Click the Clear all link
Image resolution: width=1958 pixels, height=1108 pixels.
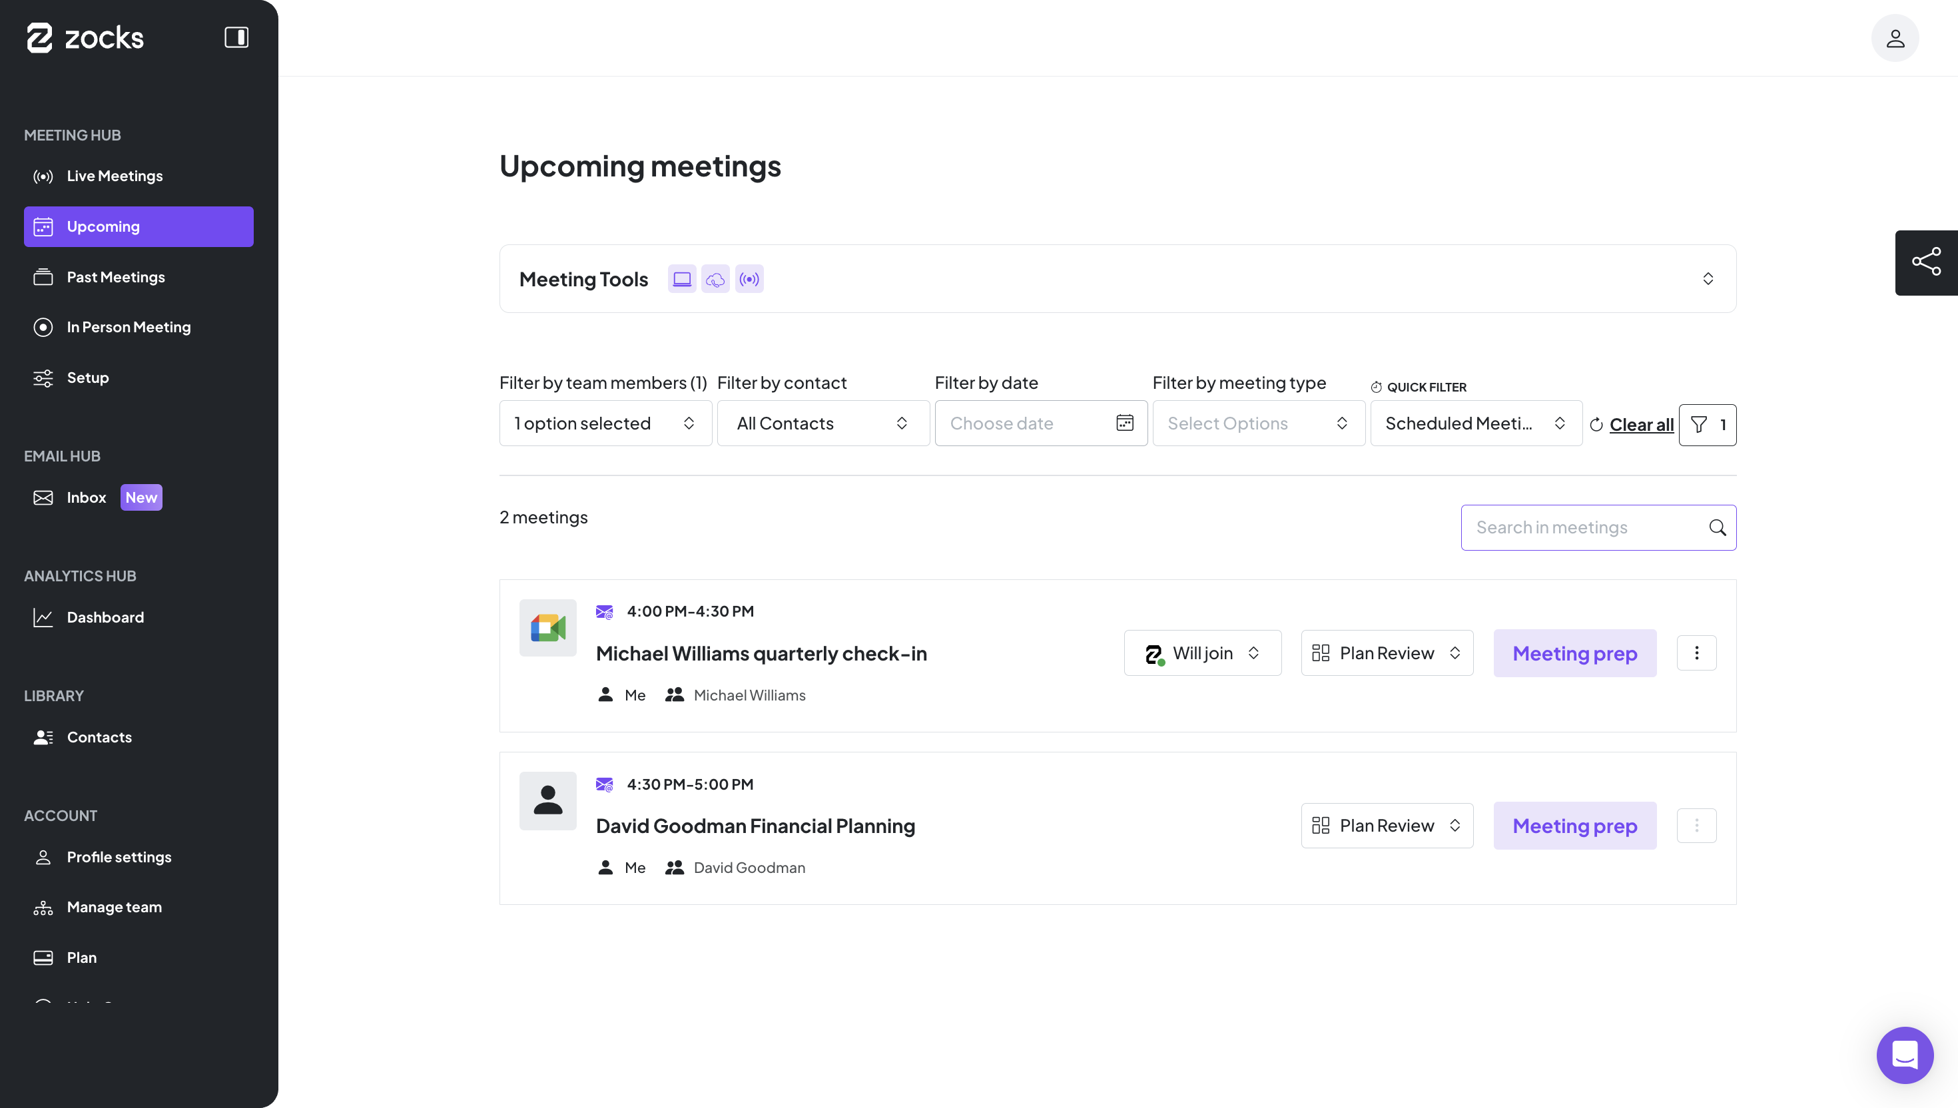(x=1641, y=425)
